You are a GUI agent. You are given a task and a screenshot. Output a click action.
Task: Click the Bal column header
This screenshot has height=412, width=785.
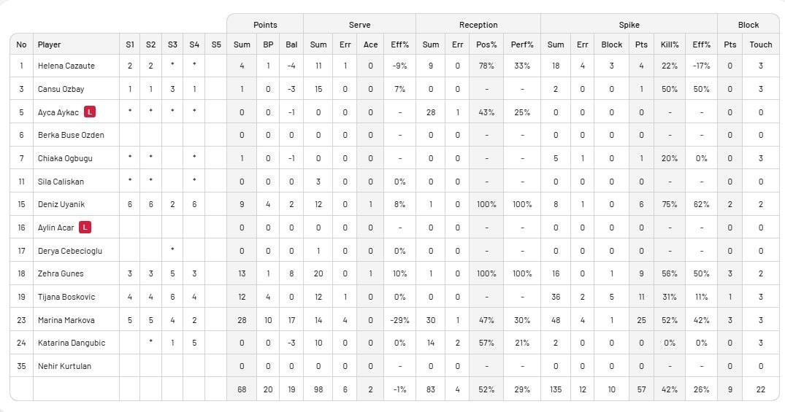point(291,44)
